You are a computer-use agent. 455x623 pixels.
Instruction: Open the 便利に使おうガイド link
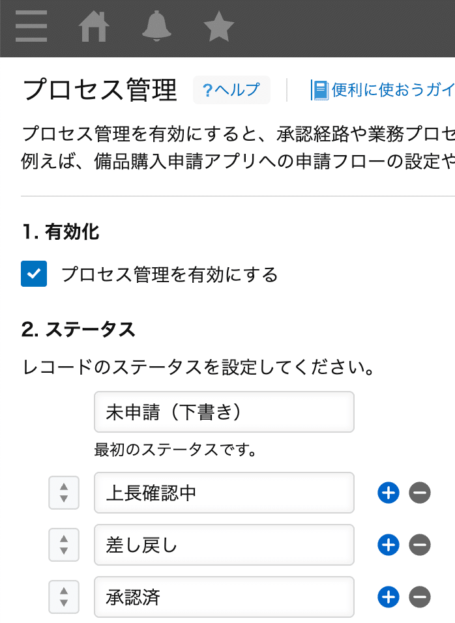pos(383,90)
